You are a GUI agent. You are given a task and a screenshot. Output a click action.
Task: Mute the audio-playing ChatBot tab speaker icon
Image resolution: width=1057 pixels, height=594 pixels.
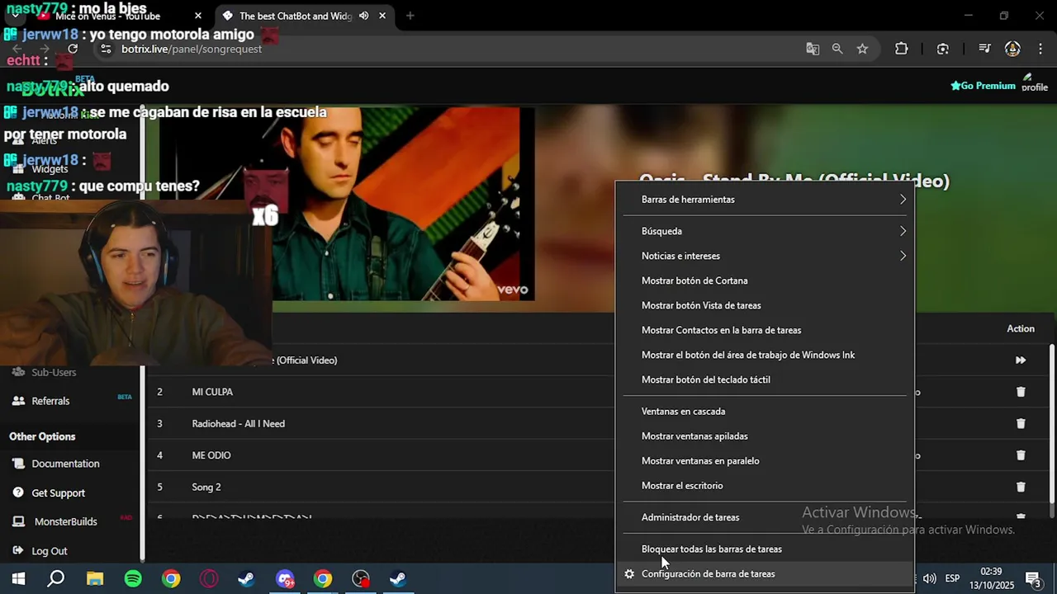[x=363, y=16]
